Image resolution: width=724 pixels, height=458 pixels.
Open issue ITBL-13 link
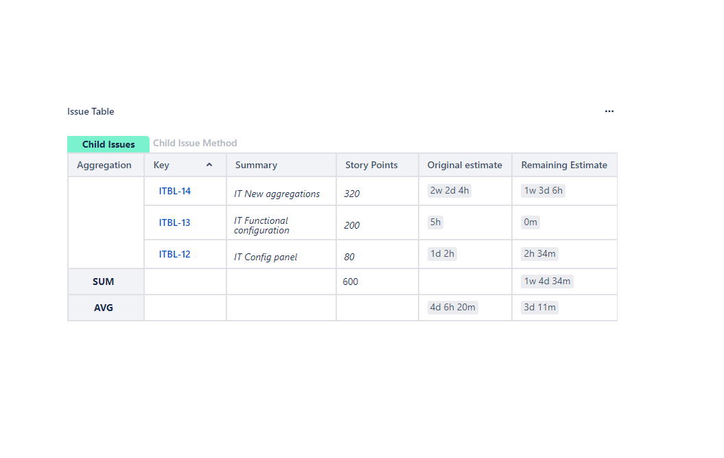[174, 222]
